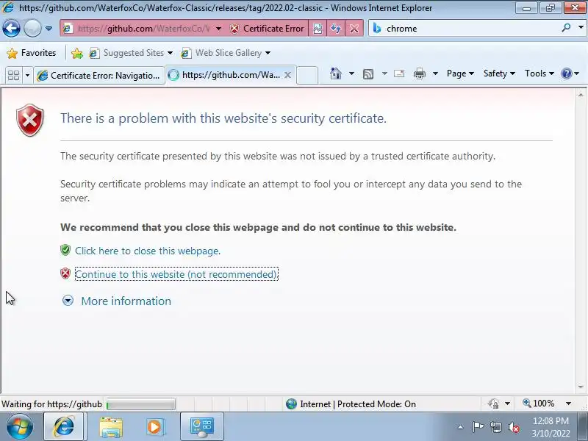Open the search provider dropdown arrow
Screen dimensions: 588x441
(581, 28)
